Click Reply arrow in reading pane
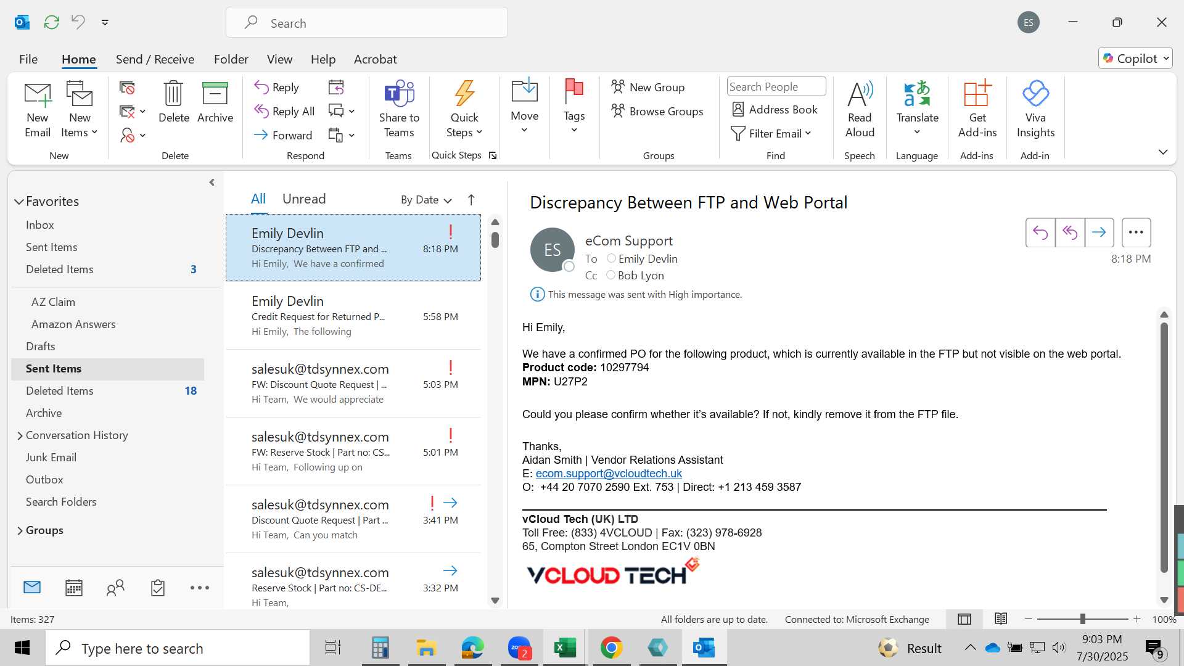This screenshot has height=666, width=1184. [1040, 232]
